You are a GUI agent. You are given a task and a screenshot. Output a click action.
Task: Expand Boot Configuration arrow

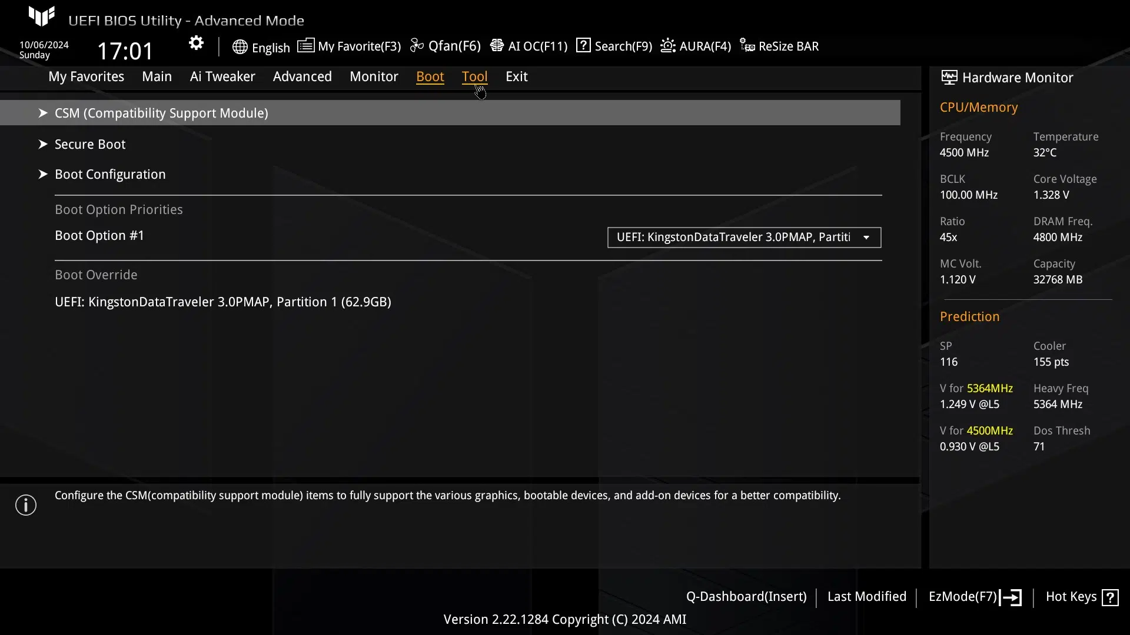pos(42,174)
